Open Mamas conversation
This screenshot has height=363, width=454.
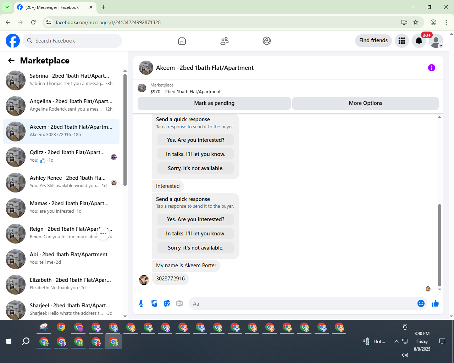tap(61, 208)
